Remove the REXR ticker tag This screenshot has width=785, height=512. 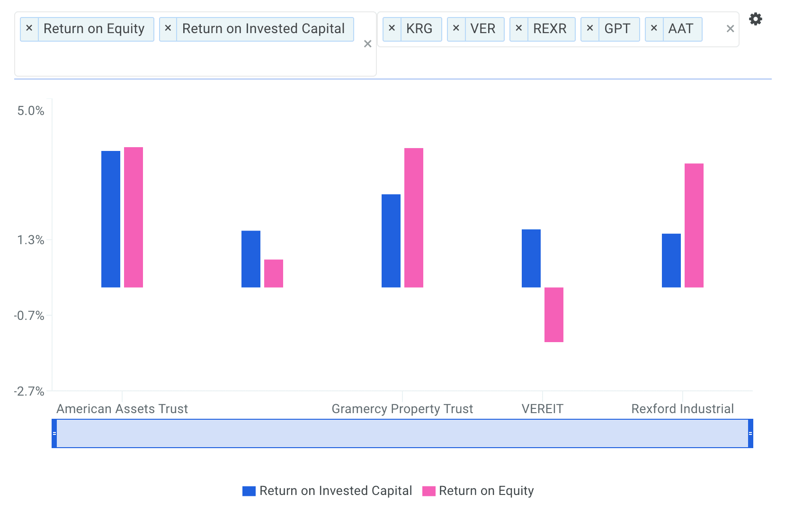point(519,28)
